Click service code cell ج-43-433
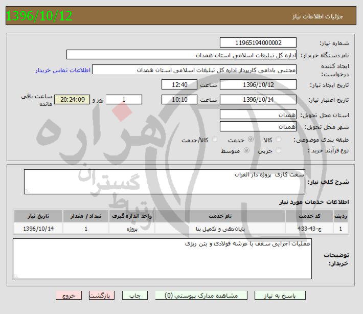Screen dimensions: 363x314 coord(309,229)
